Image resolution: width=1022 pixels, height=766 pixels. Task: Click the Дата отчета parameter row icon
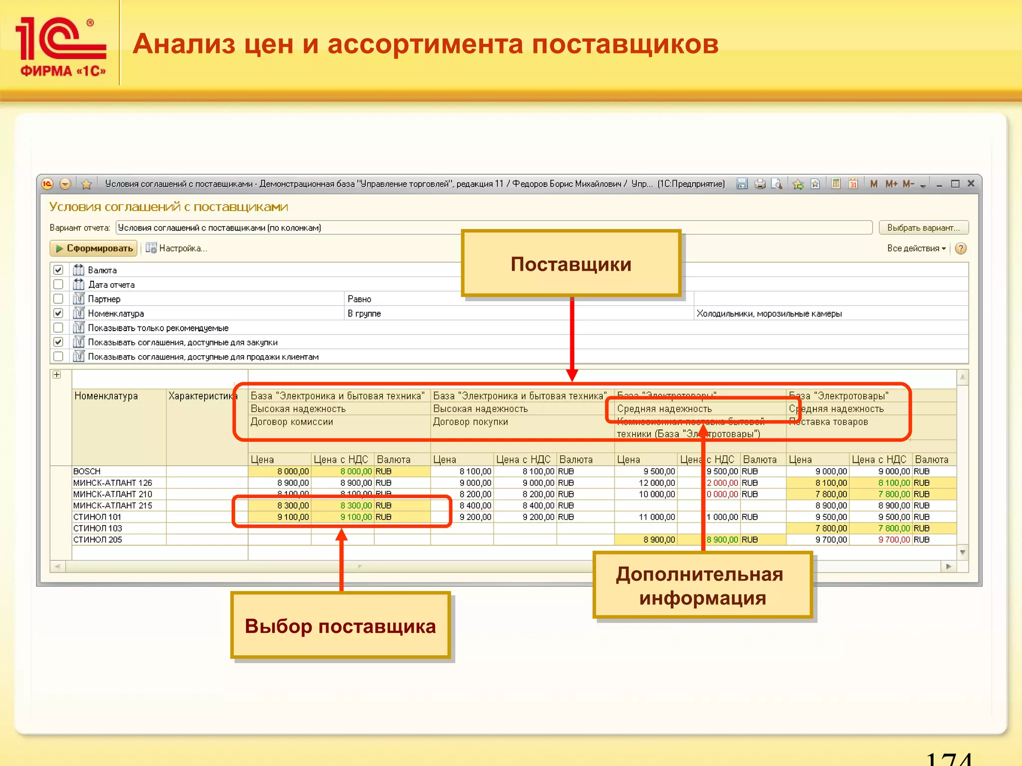point(79,284)
